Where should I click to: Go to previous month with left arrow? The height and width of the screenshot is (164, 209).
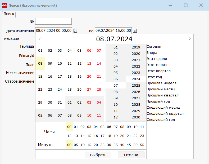(x=40, y=39)
